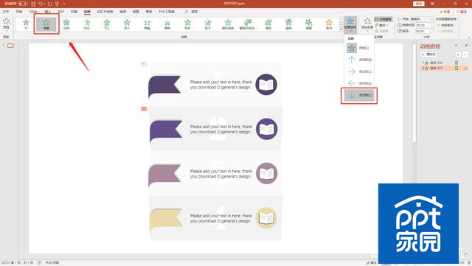This screenshot has width=472, height=266.
Task: Open the Effect Options dropdown
Action: [350, 24]
